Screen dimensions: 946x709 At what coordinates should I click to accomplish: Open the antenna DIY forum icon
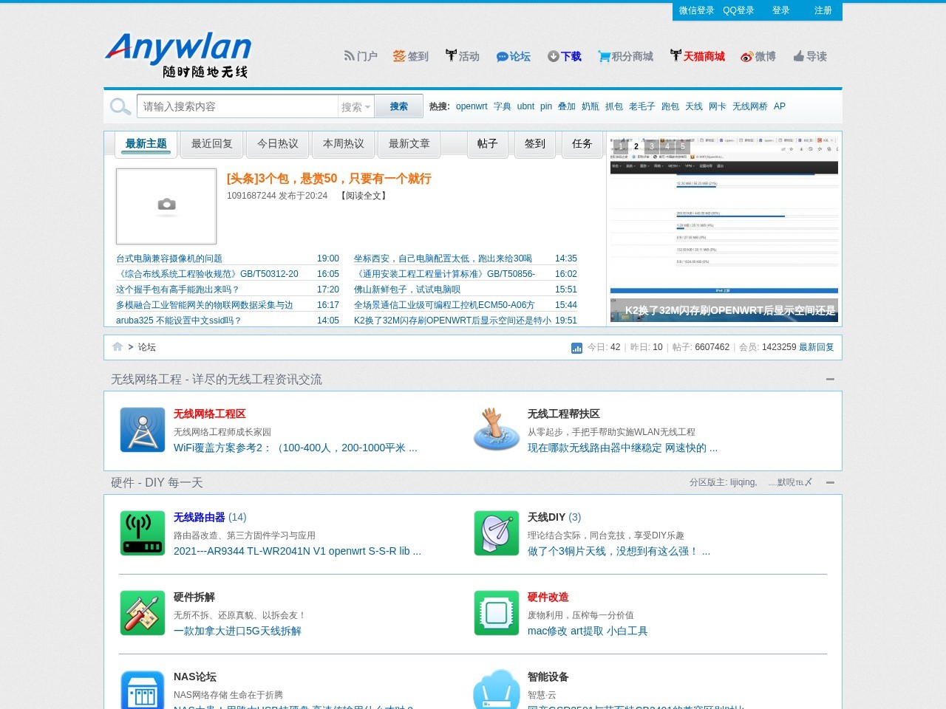(497, 533)
